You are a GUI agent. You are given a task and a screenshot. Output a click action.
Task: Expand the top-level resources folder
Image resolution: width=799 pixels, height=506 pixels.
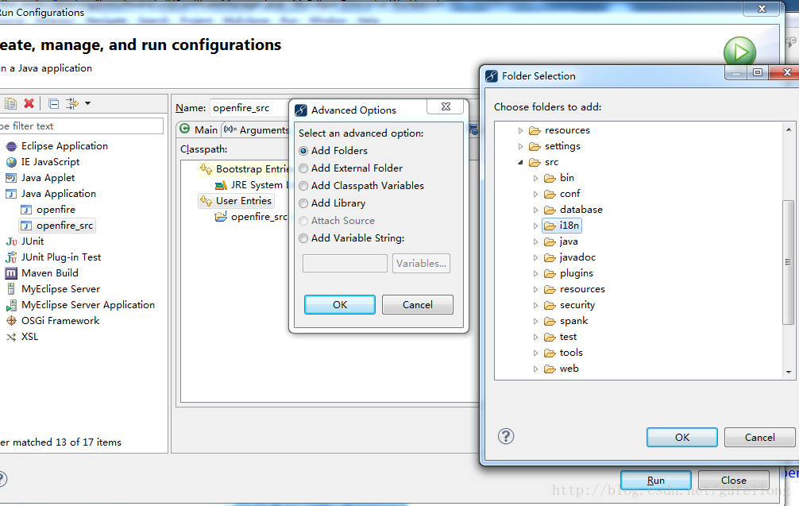tap(520, 130)
